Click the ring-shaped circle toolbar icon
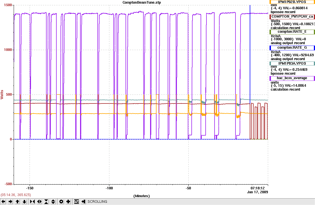 [x=61, y=202]
